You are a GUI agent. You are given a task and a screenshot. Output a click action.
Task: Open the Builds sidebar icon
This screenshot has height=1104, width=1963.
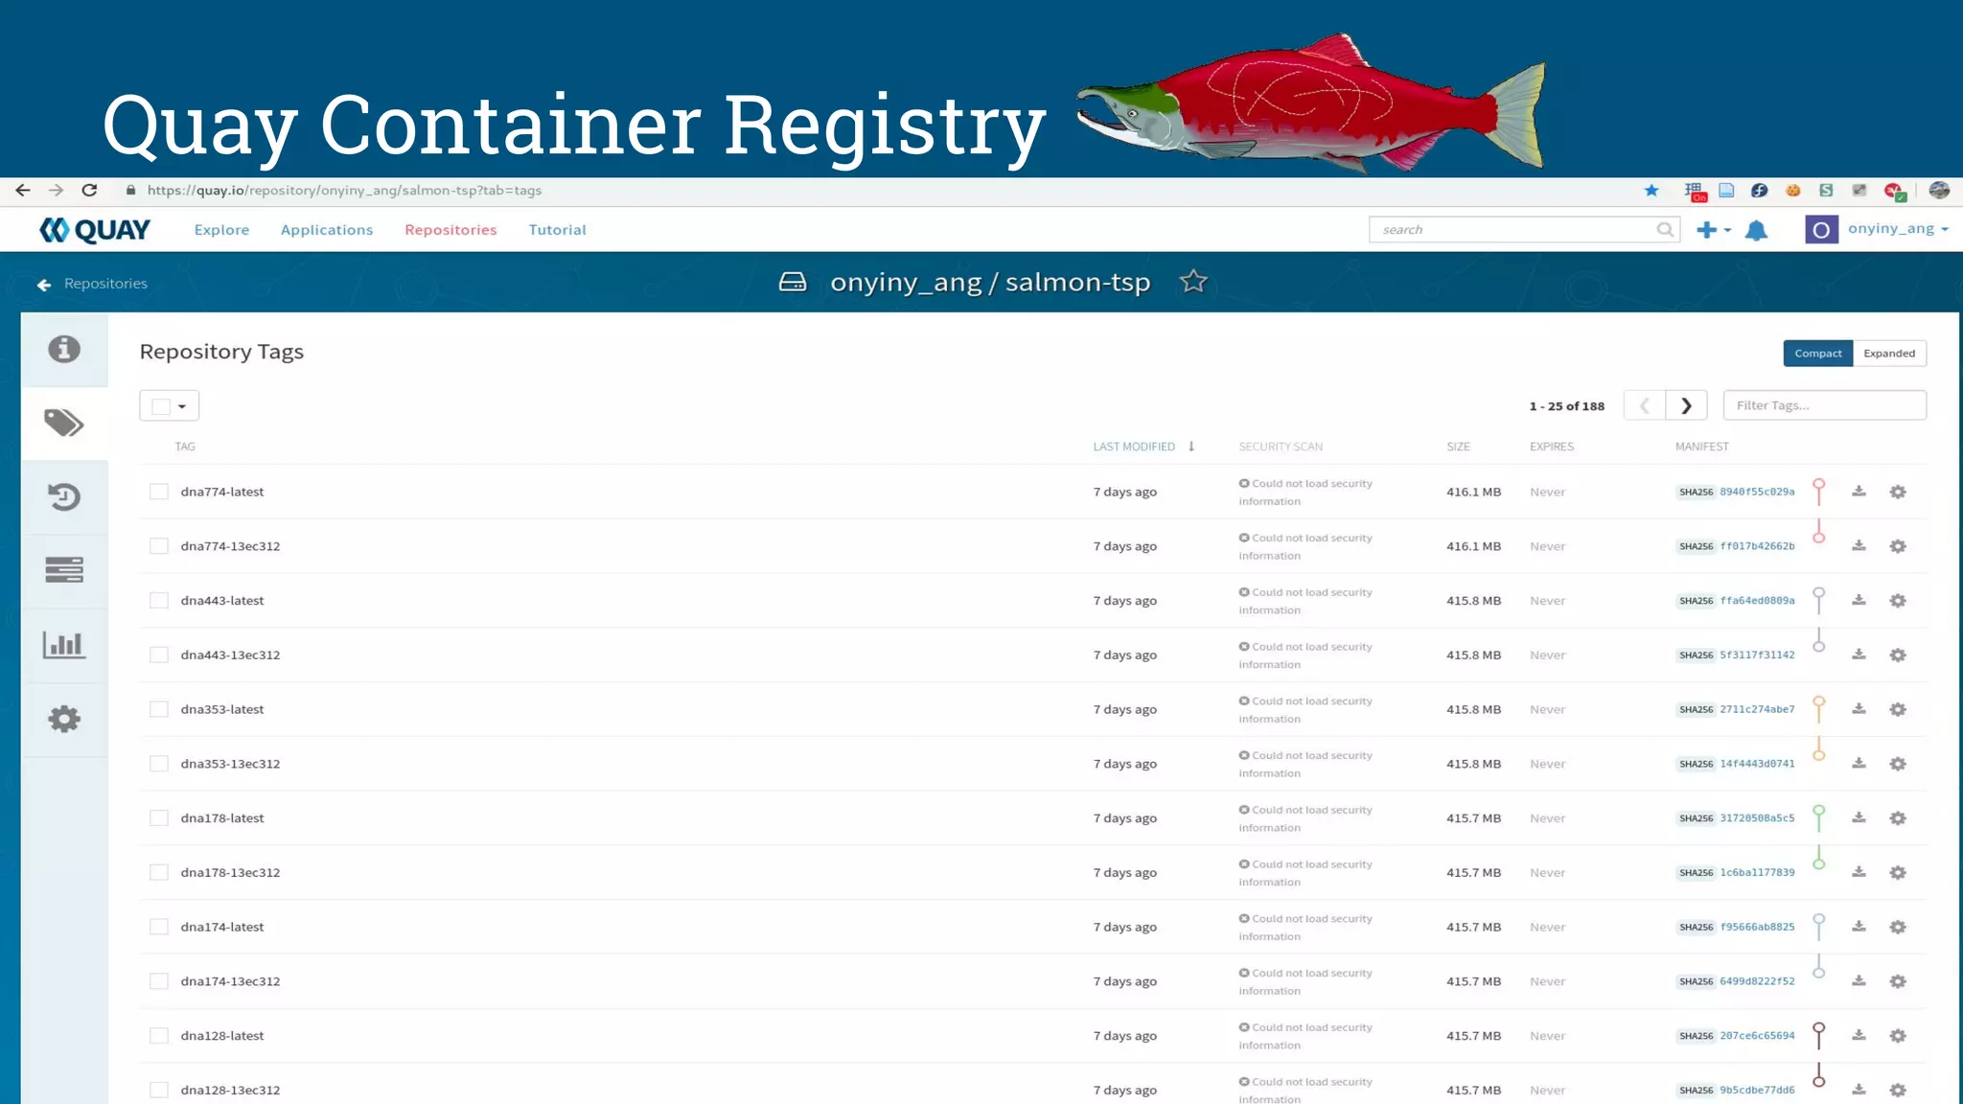64,570
